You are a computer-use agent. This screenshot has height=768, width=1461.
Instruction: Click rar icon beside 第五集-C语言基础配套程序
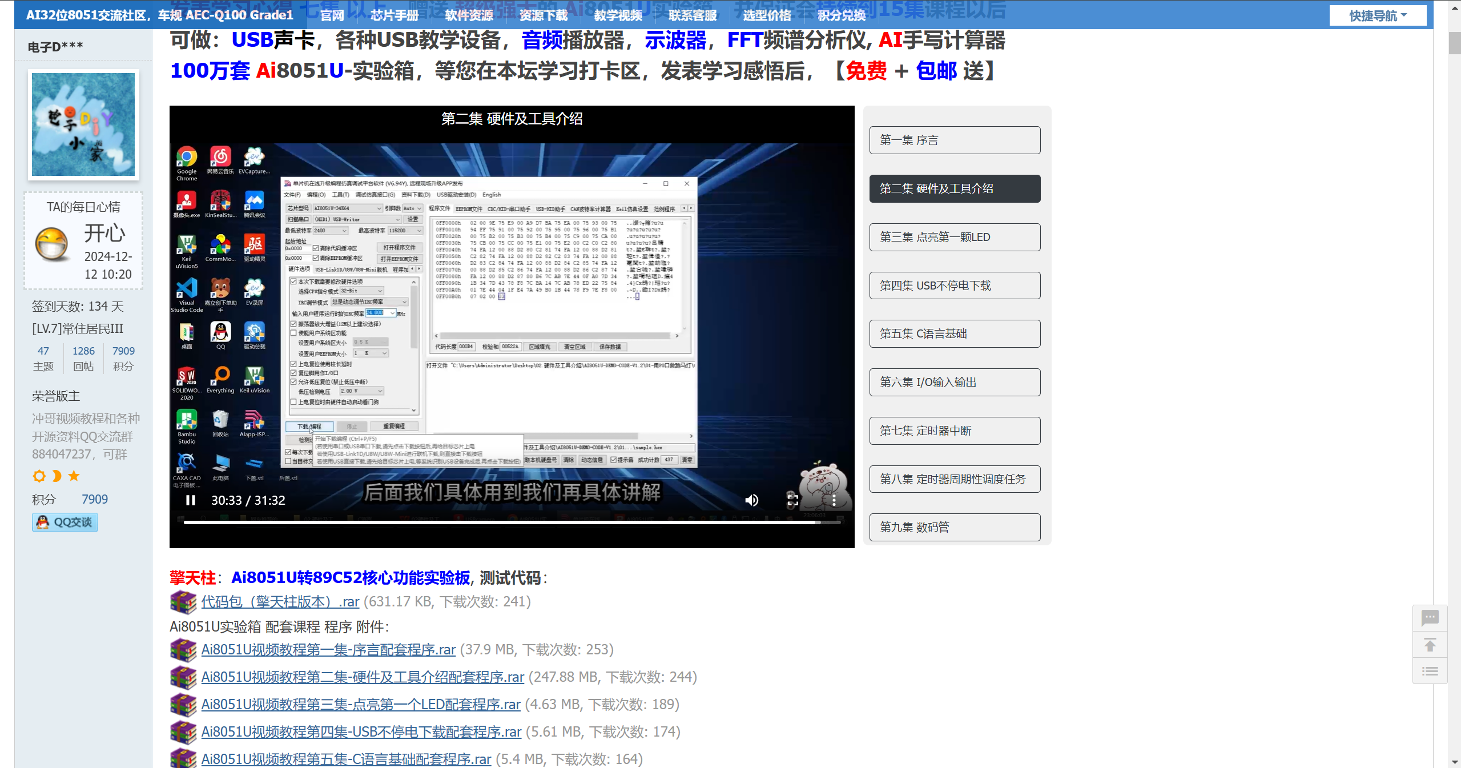point(183,758)
